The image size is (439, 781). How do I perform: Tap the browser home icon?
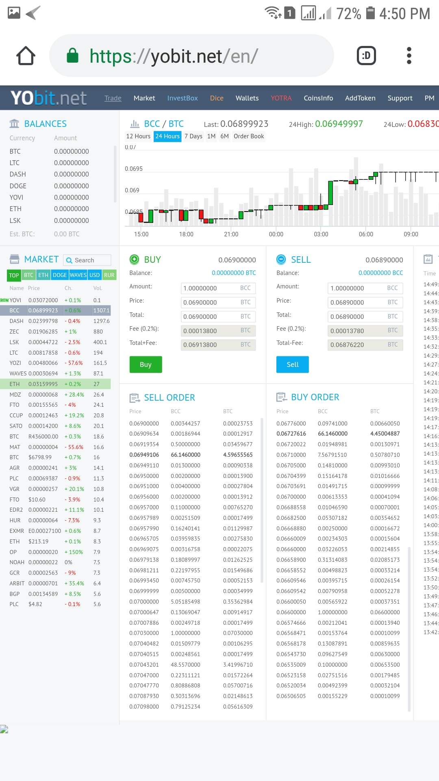coord(26,56)
